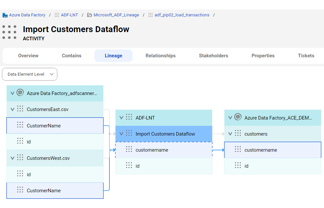Open the Properties tab
Viewport: 324px width, 208px height.
pyautogui.click(x=263, y=56)
